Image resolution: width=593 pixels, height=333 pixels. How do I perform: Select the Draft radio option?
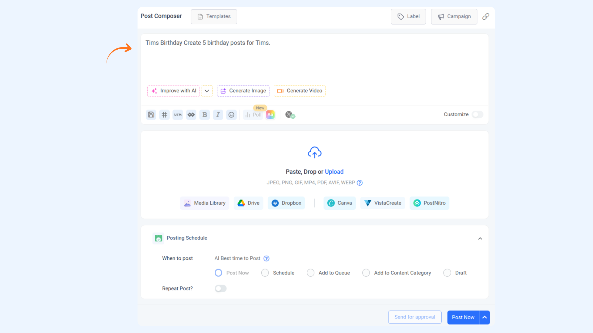(x=447, y=273)
